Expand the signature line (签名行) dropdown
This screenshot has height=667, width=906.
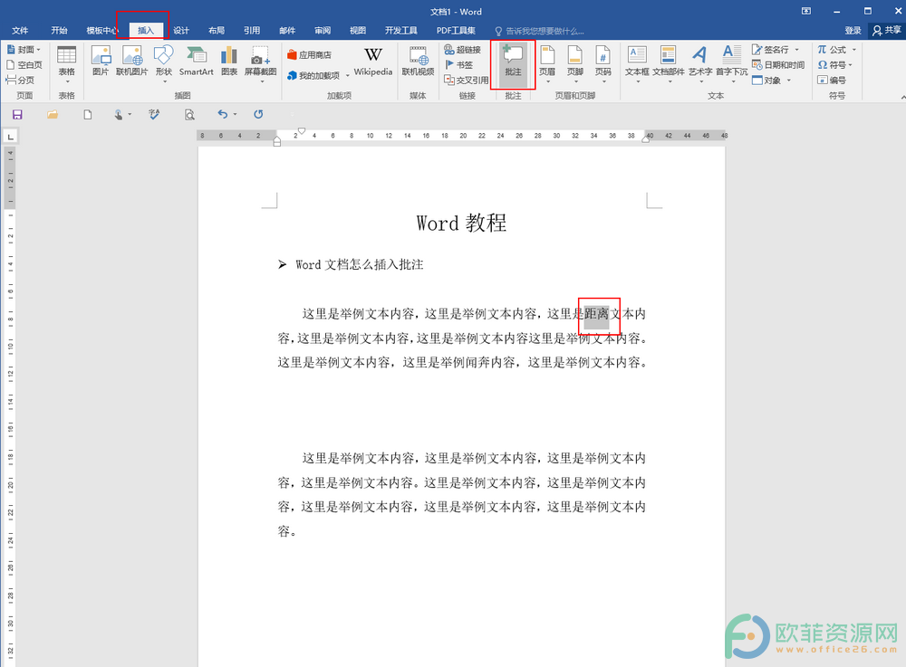click(796, 50)
